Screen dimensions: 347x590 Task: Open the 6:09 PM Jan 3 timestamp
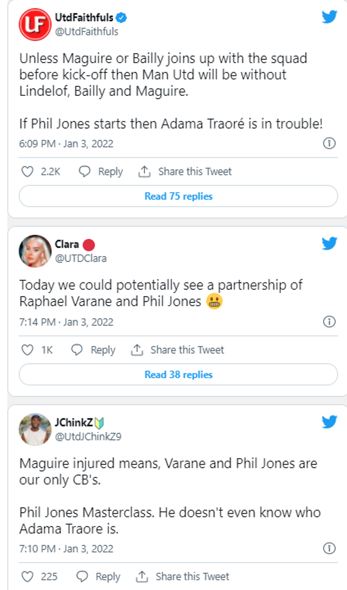[x=67, y=144]
